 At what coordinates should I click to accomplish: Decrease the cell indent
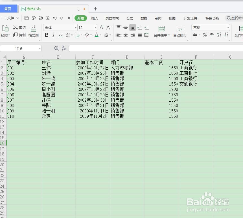point(140,27)
